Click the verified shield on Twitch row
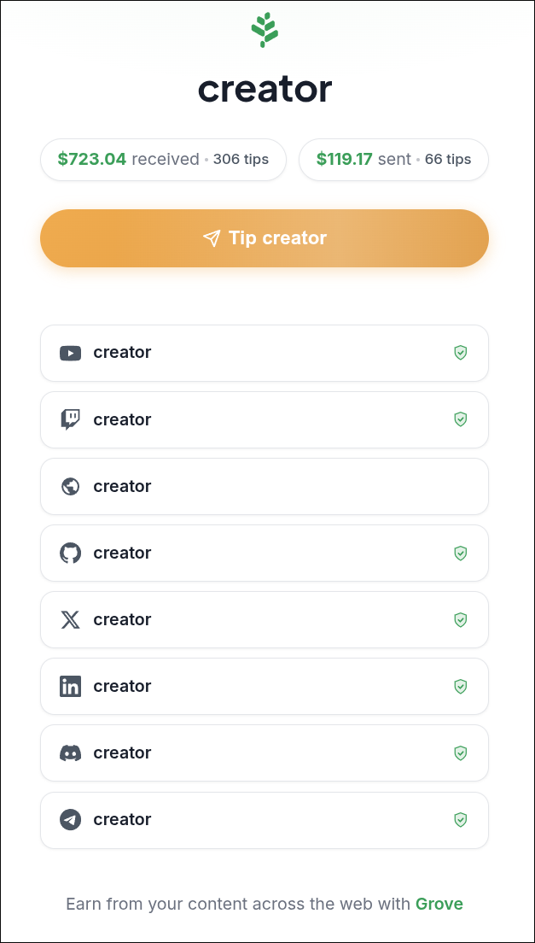 (461, 419)
